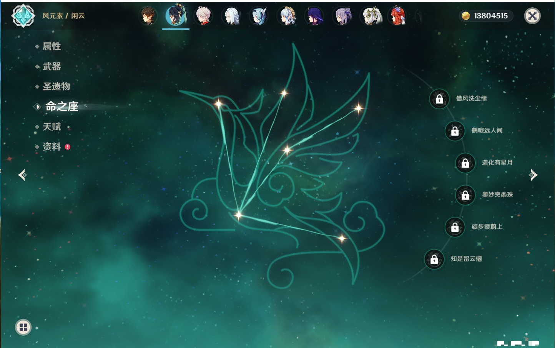The image size is (555, 348).
Task: Pick the Raiden Shogun avatar
Action: [x=314, y=16]
